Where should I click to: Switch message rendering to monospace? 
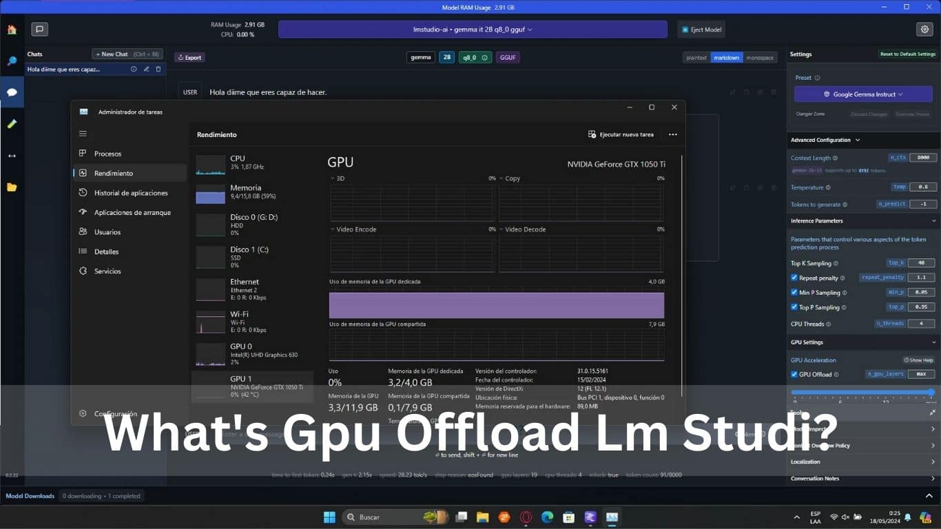point(760,58)
